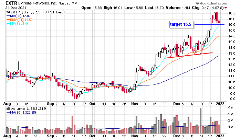The height and width of the screenshot is (139, 241).
Task: Click the 15.5 price axis label
Action: 232,25
